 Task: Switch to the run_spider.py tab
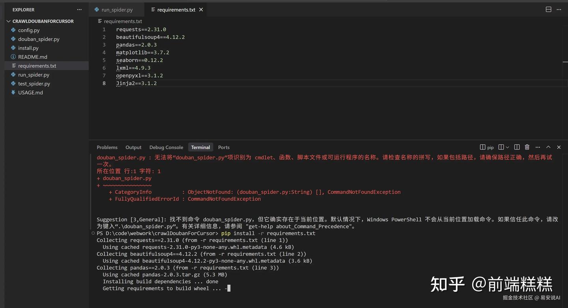(x=117, y=9)
